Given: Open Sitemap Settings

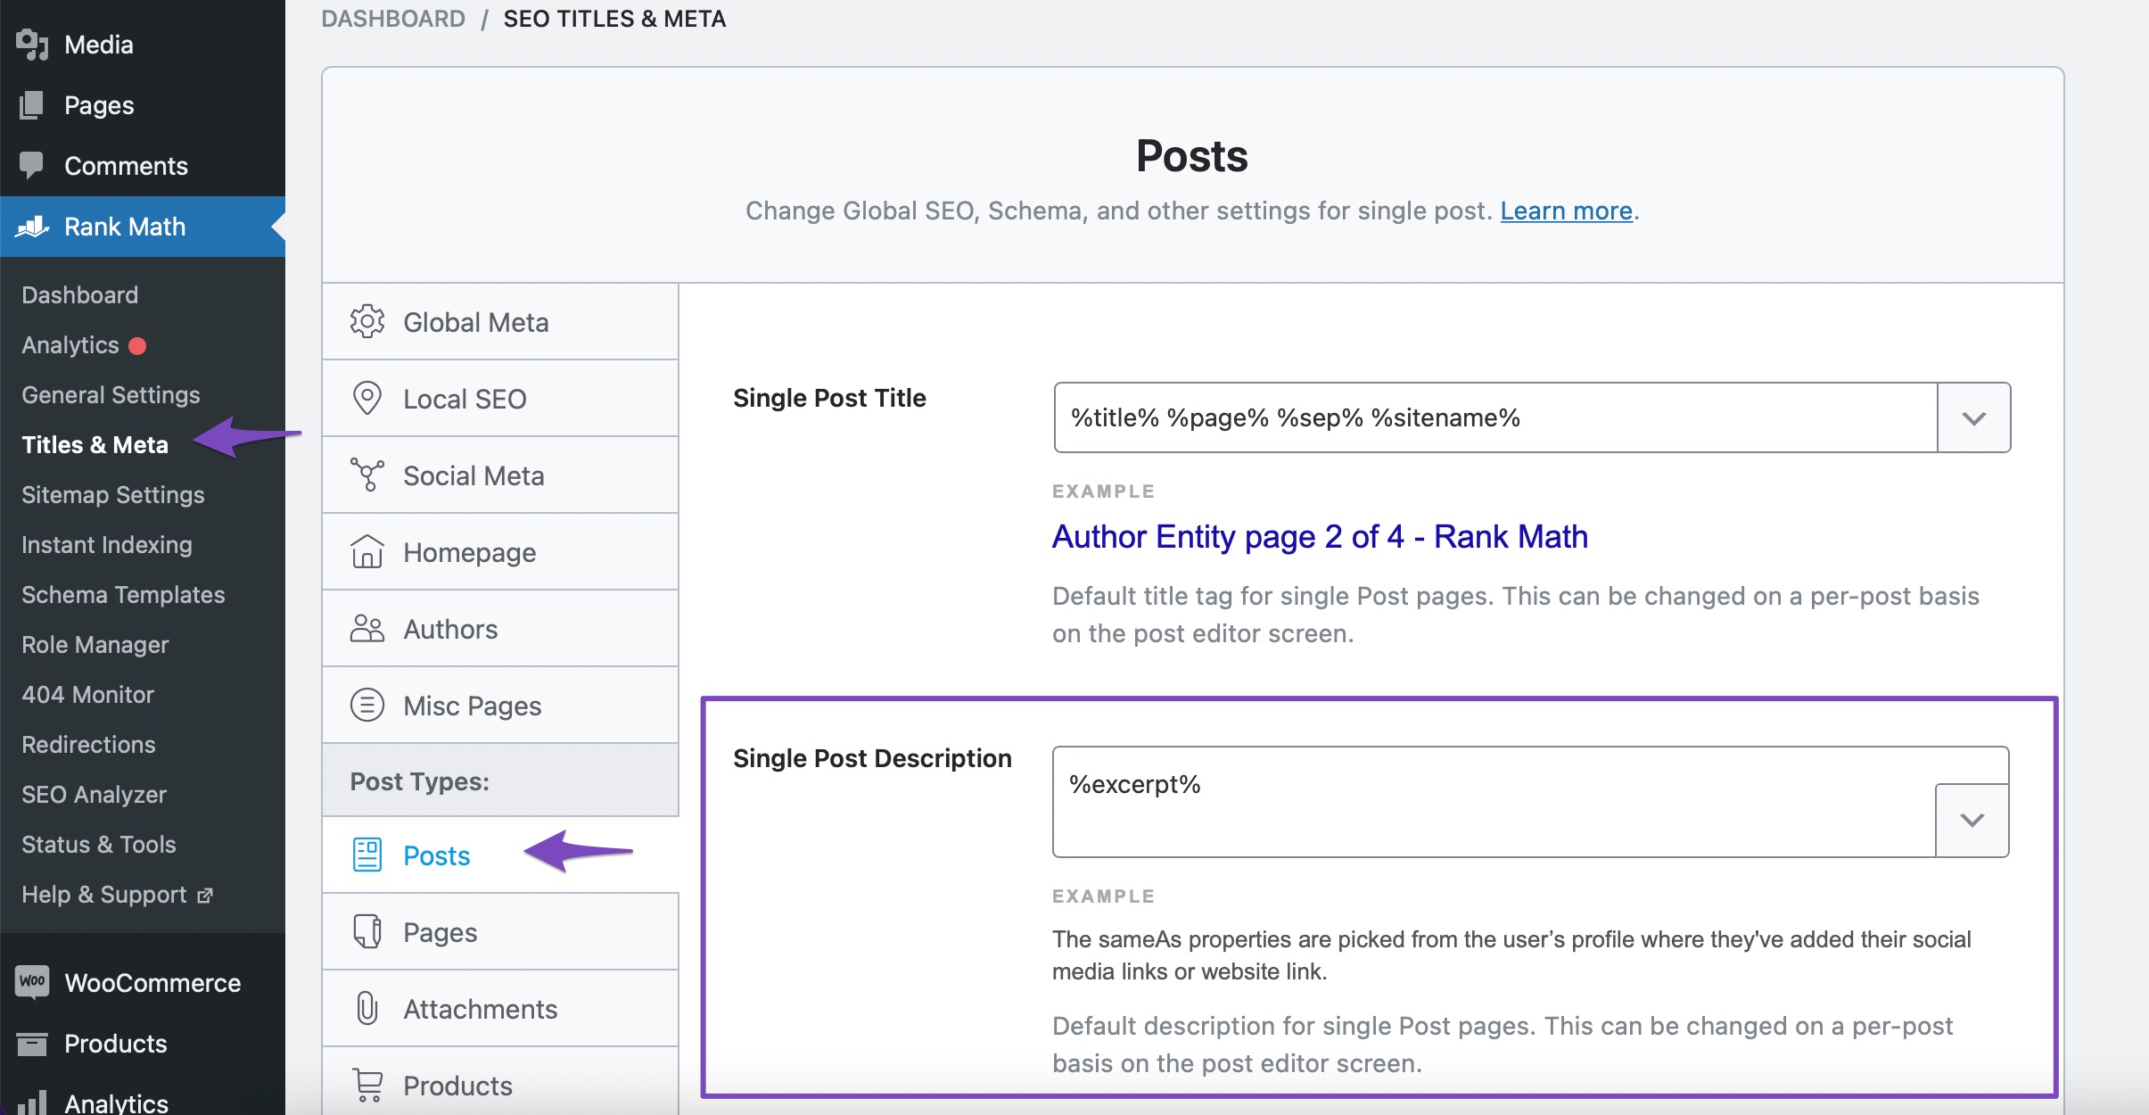Looking at the screenshot, I should (x=113, y=495).
